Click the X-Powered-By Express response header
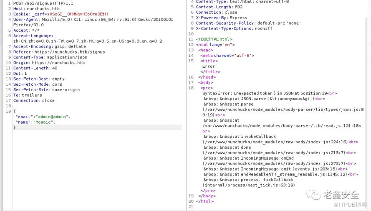 [x=221, y=18]
